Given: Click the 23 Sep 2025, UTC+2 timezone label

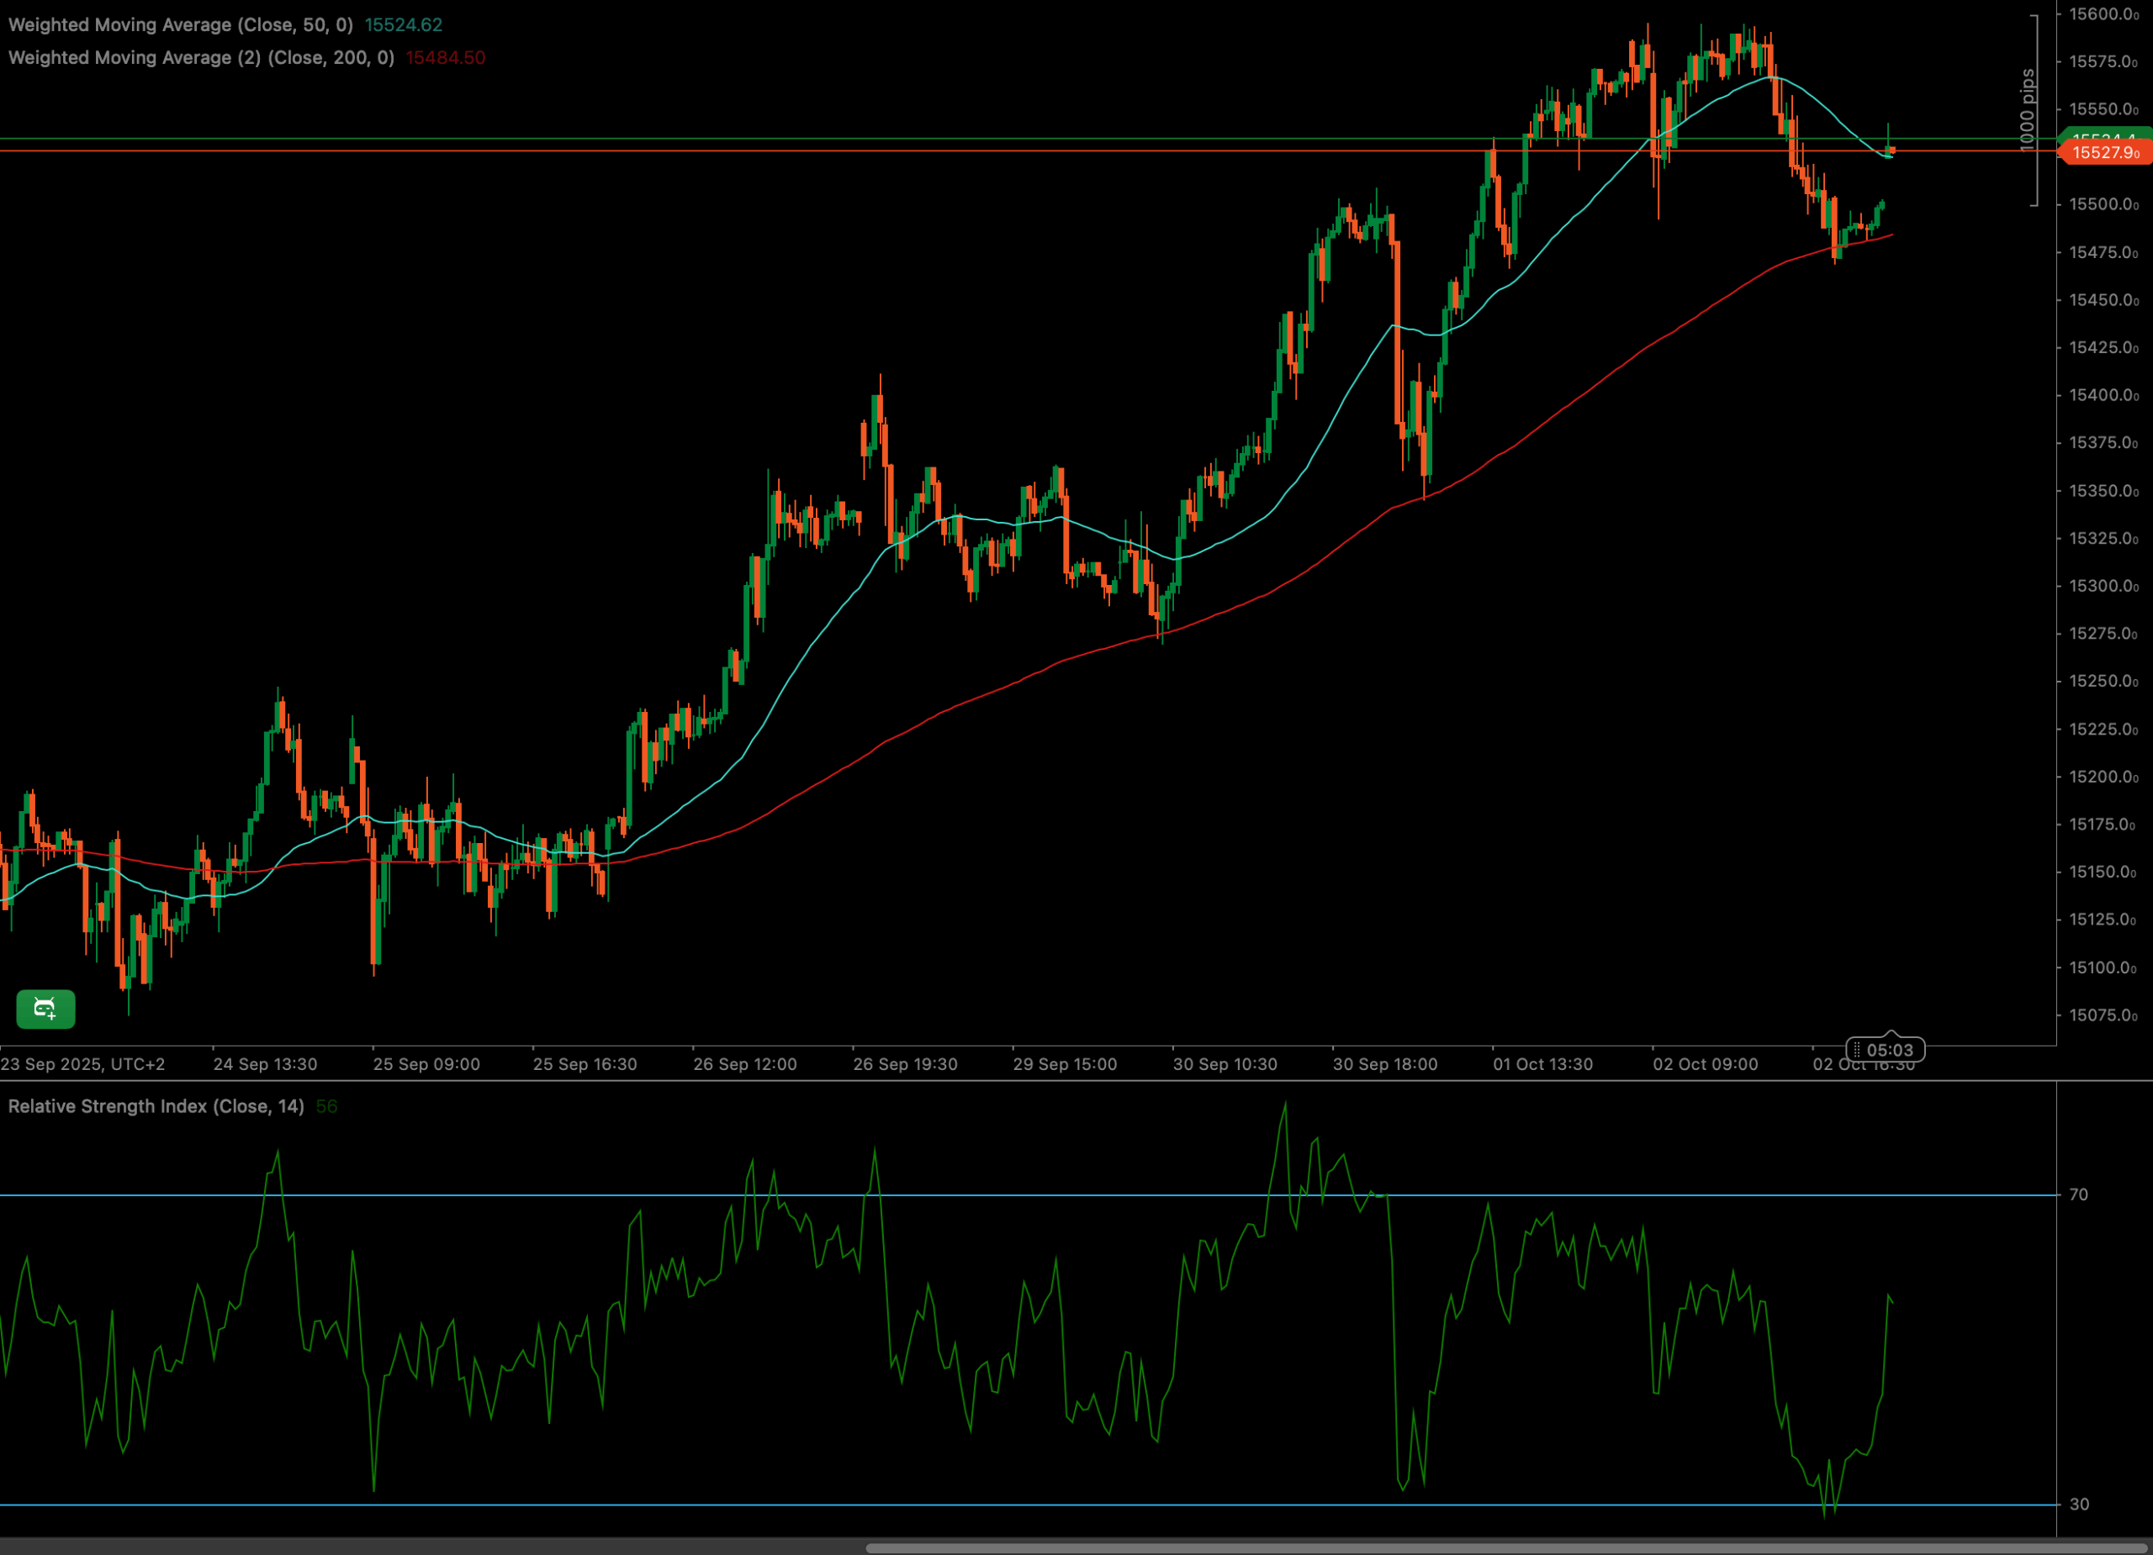Looking at the screenshot, I should click(82, 1064).
